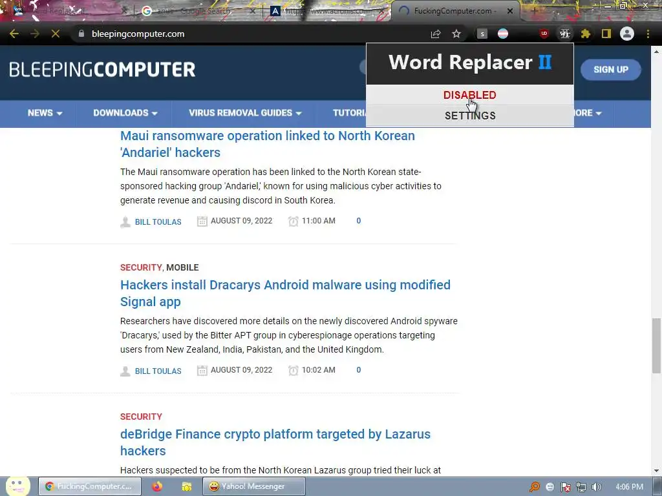Click the gray smiley tray icon

point(550,487)
